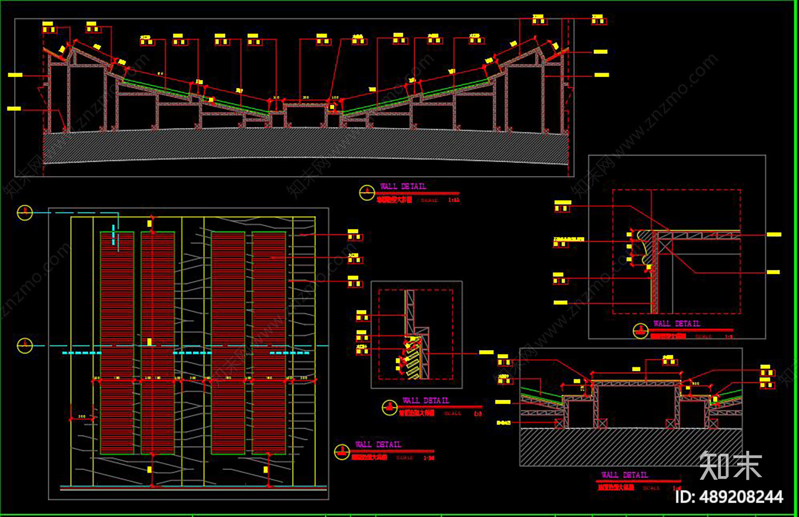The width and height of the screenshot is (799, 517).
Task: Click WALL DETAIL title of louver blade detail
Action: click(426, 400)
